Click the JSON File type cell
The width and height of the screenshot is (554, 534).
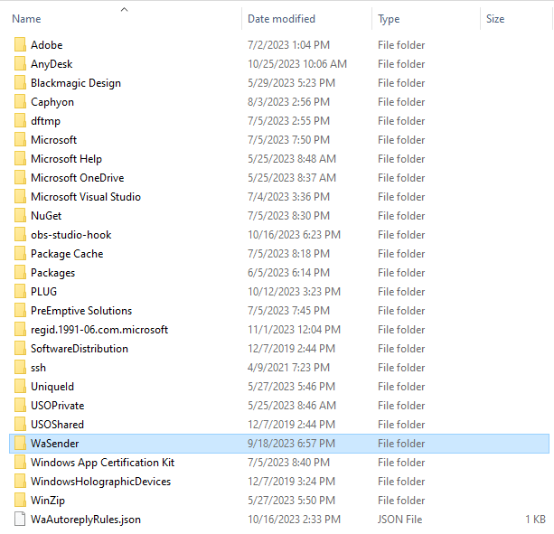pyautogui.click(x=400, y=520)
